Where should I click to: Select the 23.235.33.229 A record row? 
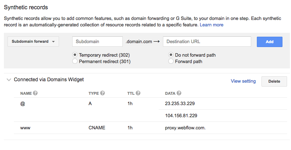pyautogui.click(x=150, y=104)
